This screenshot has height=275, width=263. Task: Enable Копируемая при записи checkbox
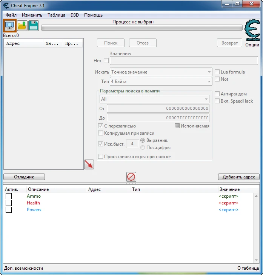click(100, 133)
